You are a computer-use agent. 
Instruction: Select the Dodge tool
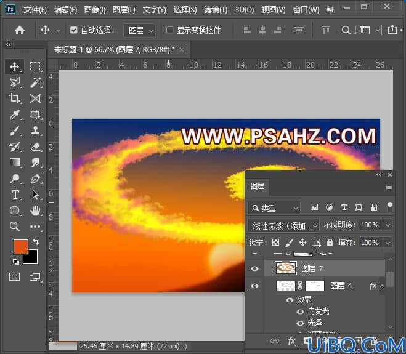(15, 179)
